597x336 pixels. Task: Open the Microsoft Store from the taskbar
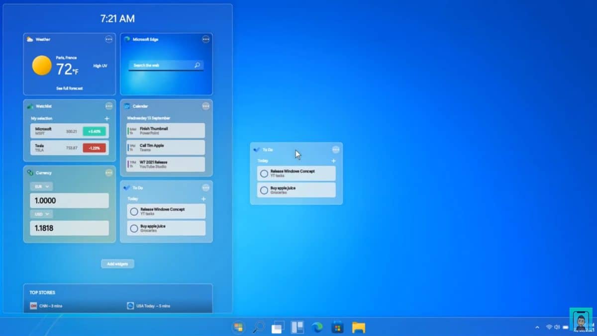(337, 328)
